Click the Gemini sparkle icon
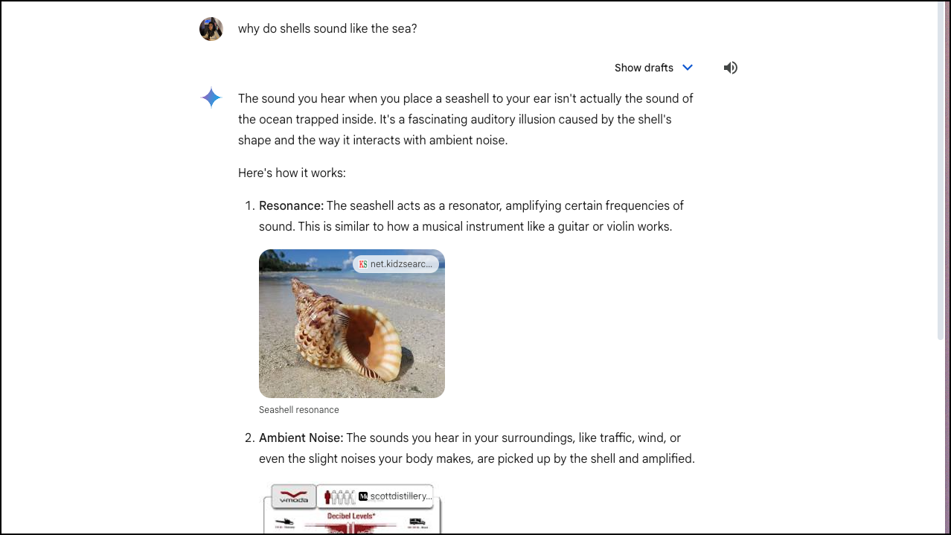Image resolution: width=951 pixels, height=535 pixels. 211,97
